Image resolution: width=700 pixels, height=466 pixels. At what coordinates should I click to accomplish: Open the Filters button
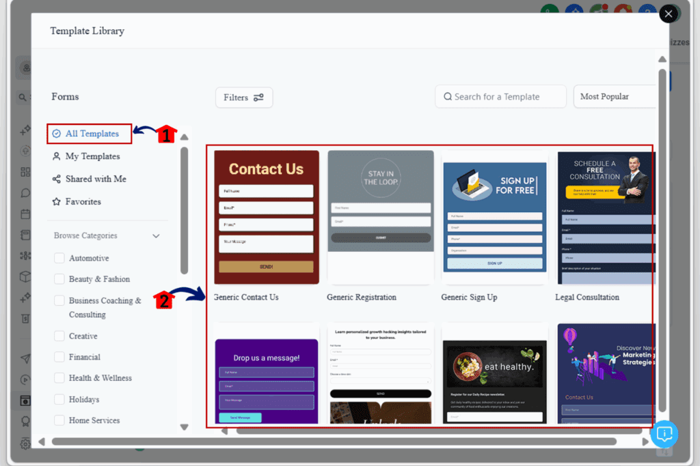[243, 98]
